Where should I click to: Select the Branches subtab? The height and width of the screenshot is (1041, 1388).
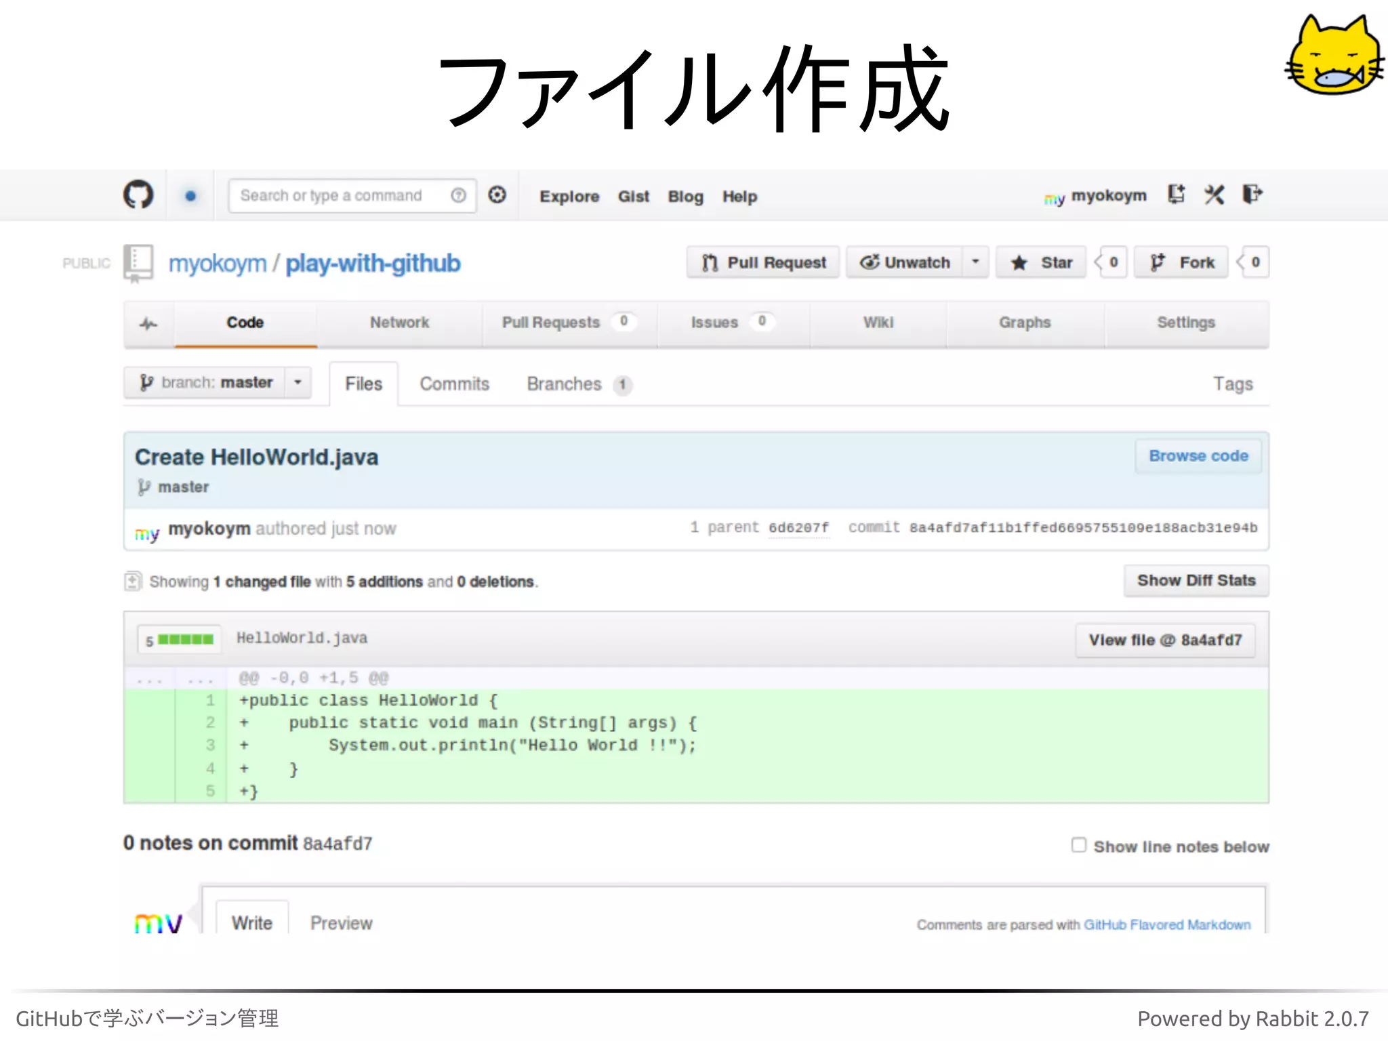579,384
